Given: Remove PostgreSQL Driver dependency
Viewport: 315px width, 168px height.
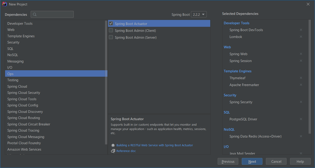Looking at the screenshot, I should point(301,119).
